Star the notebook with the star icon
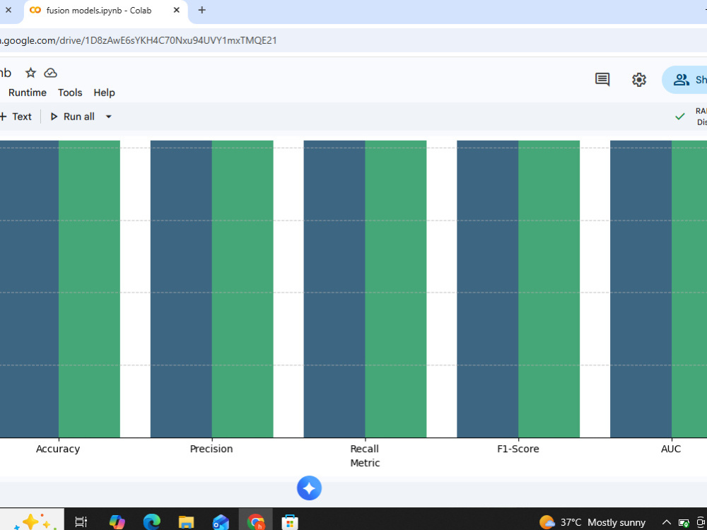The image size is (707, 530). click(x=30, y=73)
